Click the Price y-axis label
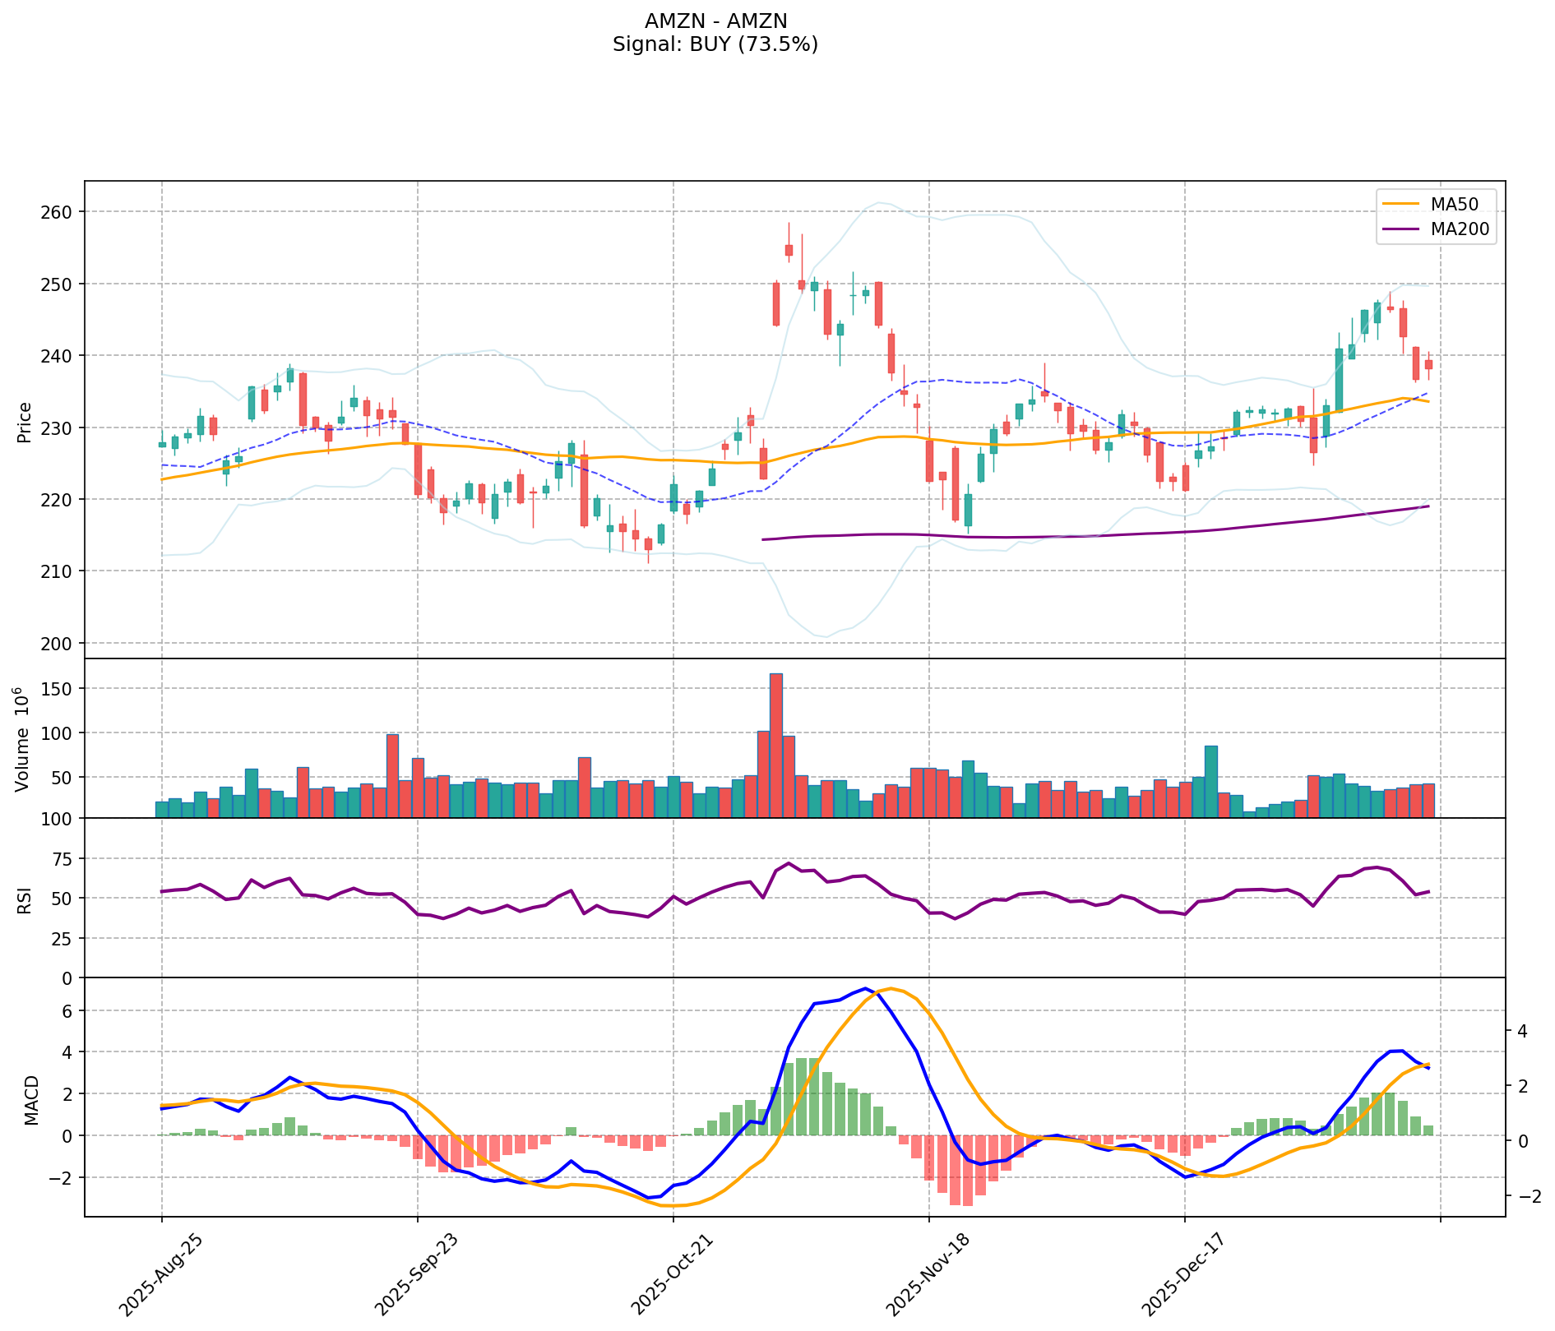The image size is (1555, 1331). pos(25,422)
